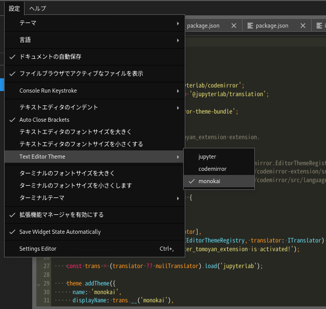
Task: Toggle Auto Close Brackets option
Action: [44, 120]
